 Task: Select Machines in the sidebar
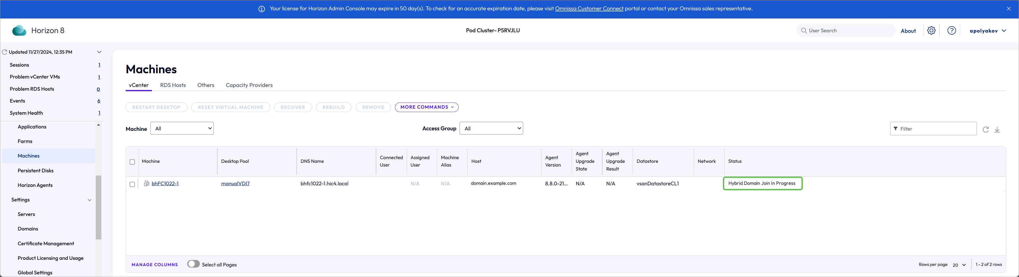click(49, 156)
